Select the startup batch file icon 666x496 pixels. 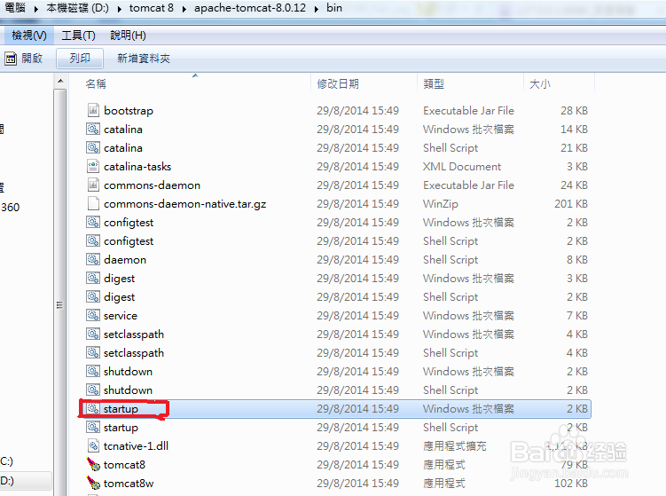93,408
